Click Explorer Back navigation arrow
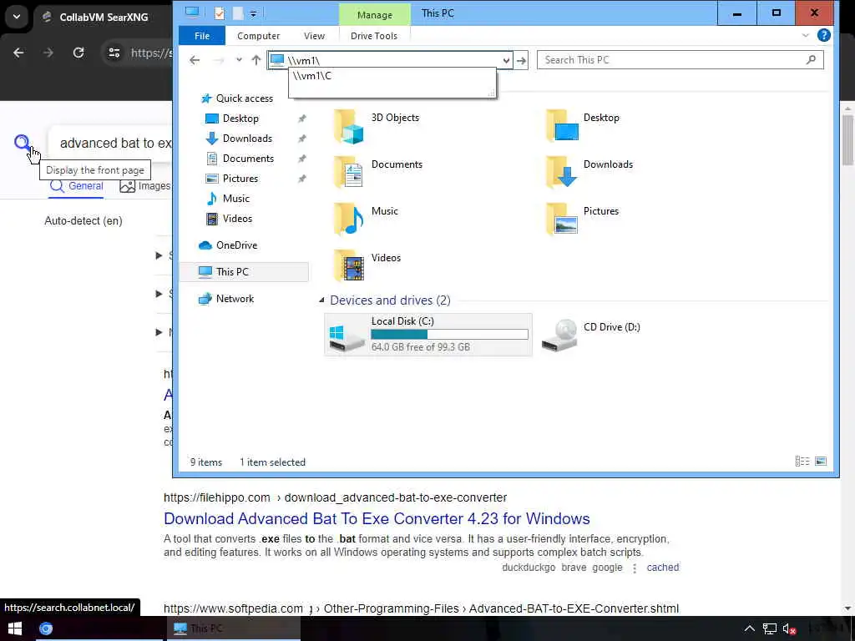The height and width of the screenshot is (641, 855). click(x=195, y=60)
